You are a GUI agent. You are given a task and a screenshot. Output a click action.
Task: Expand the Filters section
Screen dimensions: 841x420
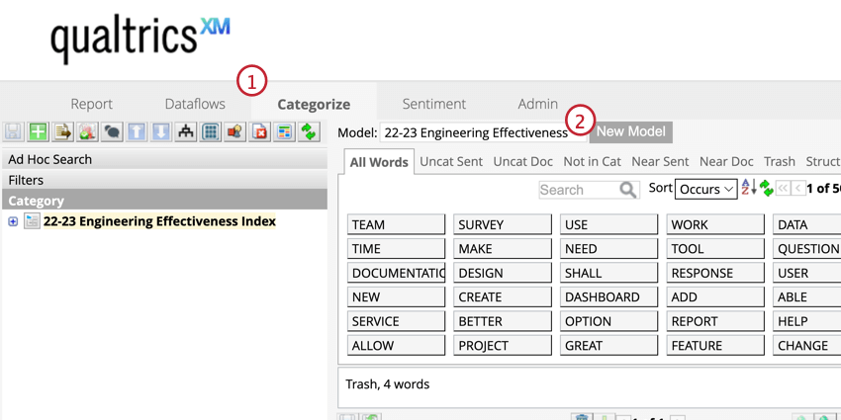(163, 180)
